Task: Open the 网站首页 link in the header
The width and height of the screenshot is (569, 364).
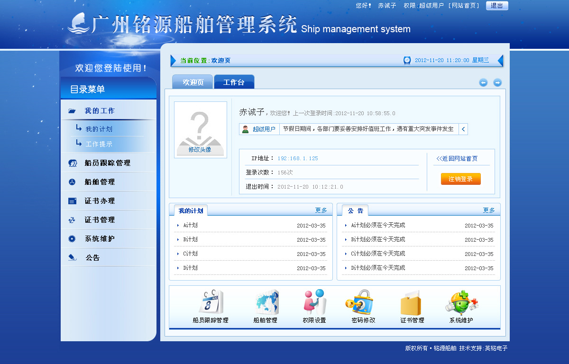Action: point(465,6)
